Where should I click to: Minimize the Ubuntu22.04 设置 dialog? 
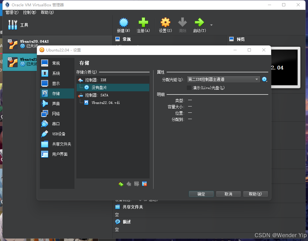pyautogui.click(x=235, y=50)
